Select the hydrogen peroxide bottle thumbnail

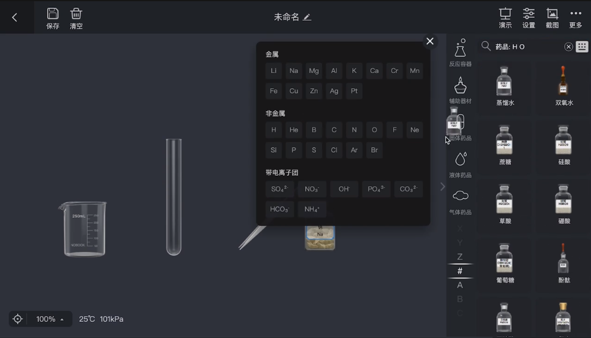(564, 83)
